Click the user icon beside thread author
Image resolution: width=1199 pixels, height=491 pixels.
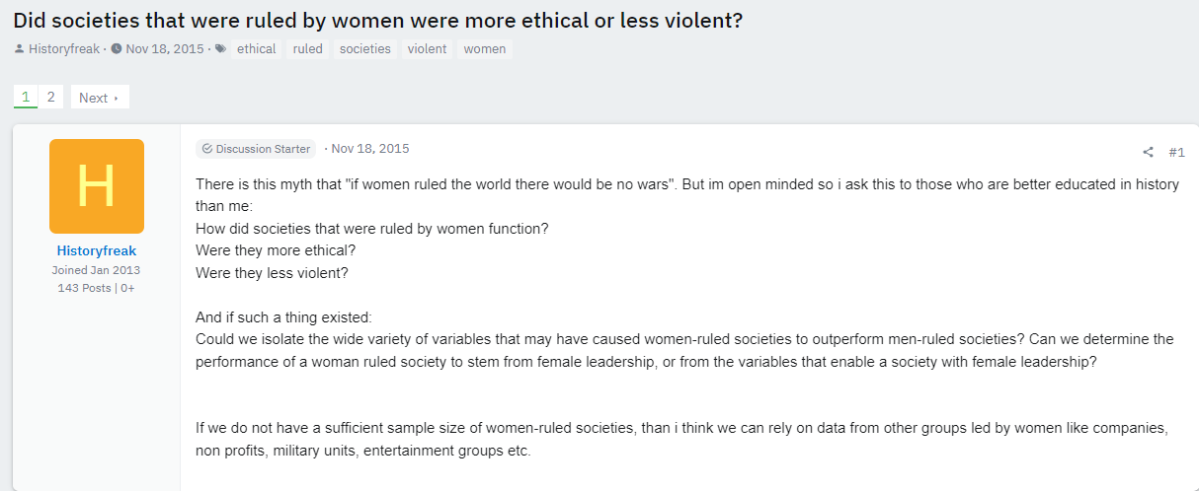[20, 48]
